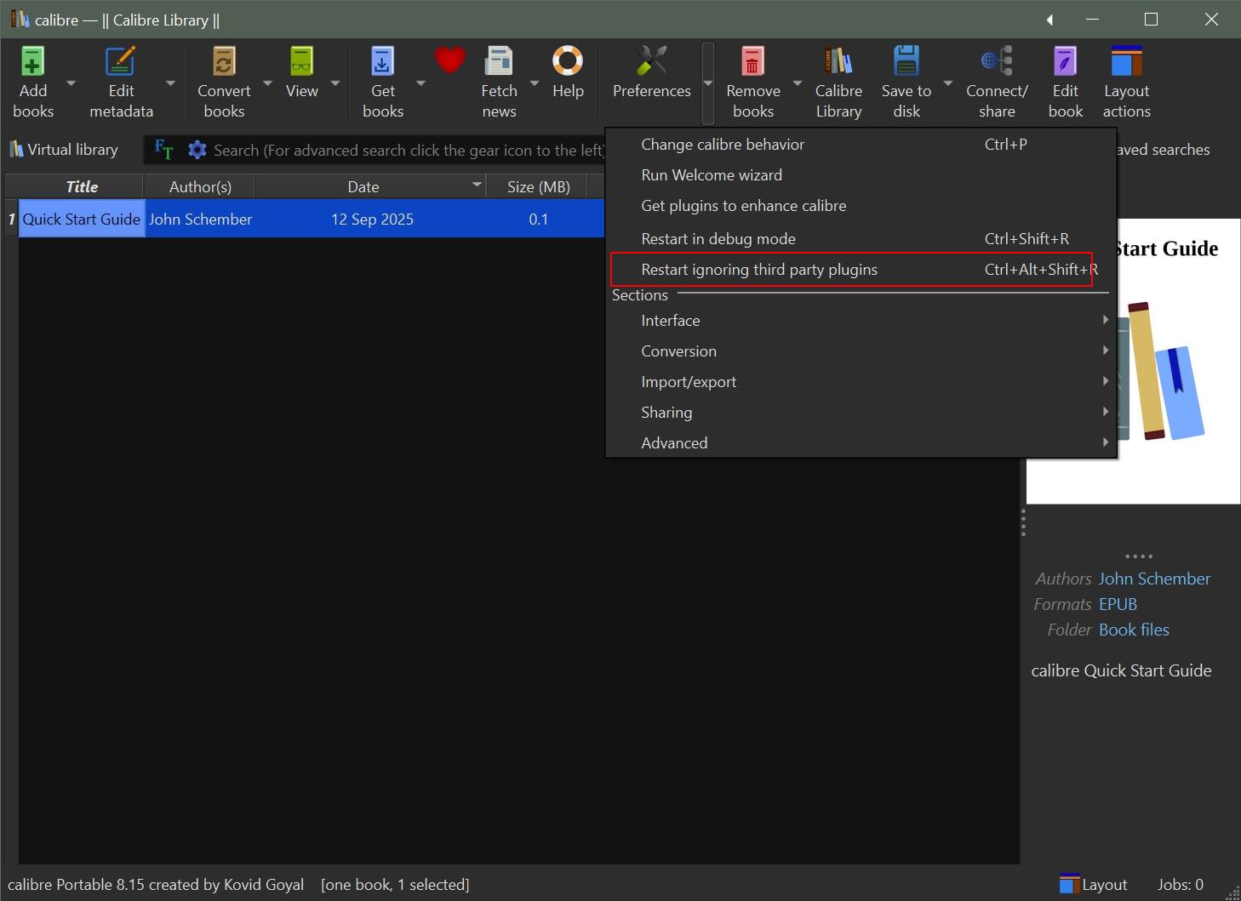Screen dimensions: 1241x901
Task: Open the Sharing section submenu
Action: coord(861,413)
